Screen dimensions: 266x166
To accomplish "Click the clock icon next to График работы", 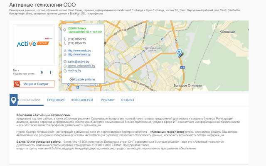I will pyautogui.click(x=71, y=79).
